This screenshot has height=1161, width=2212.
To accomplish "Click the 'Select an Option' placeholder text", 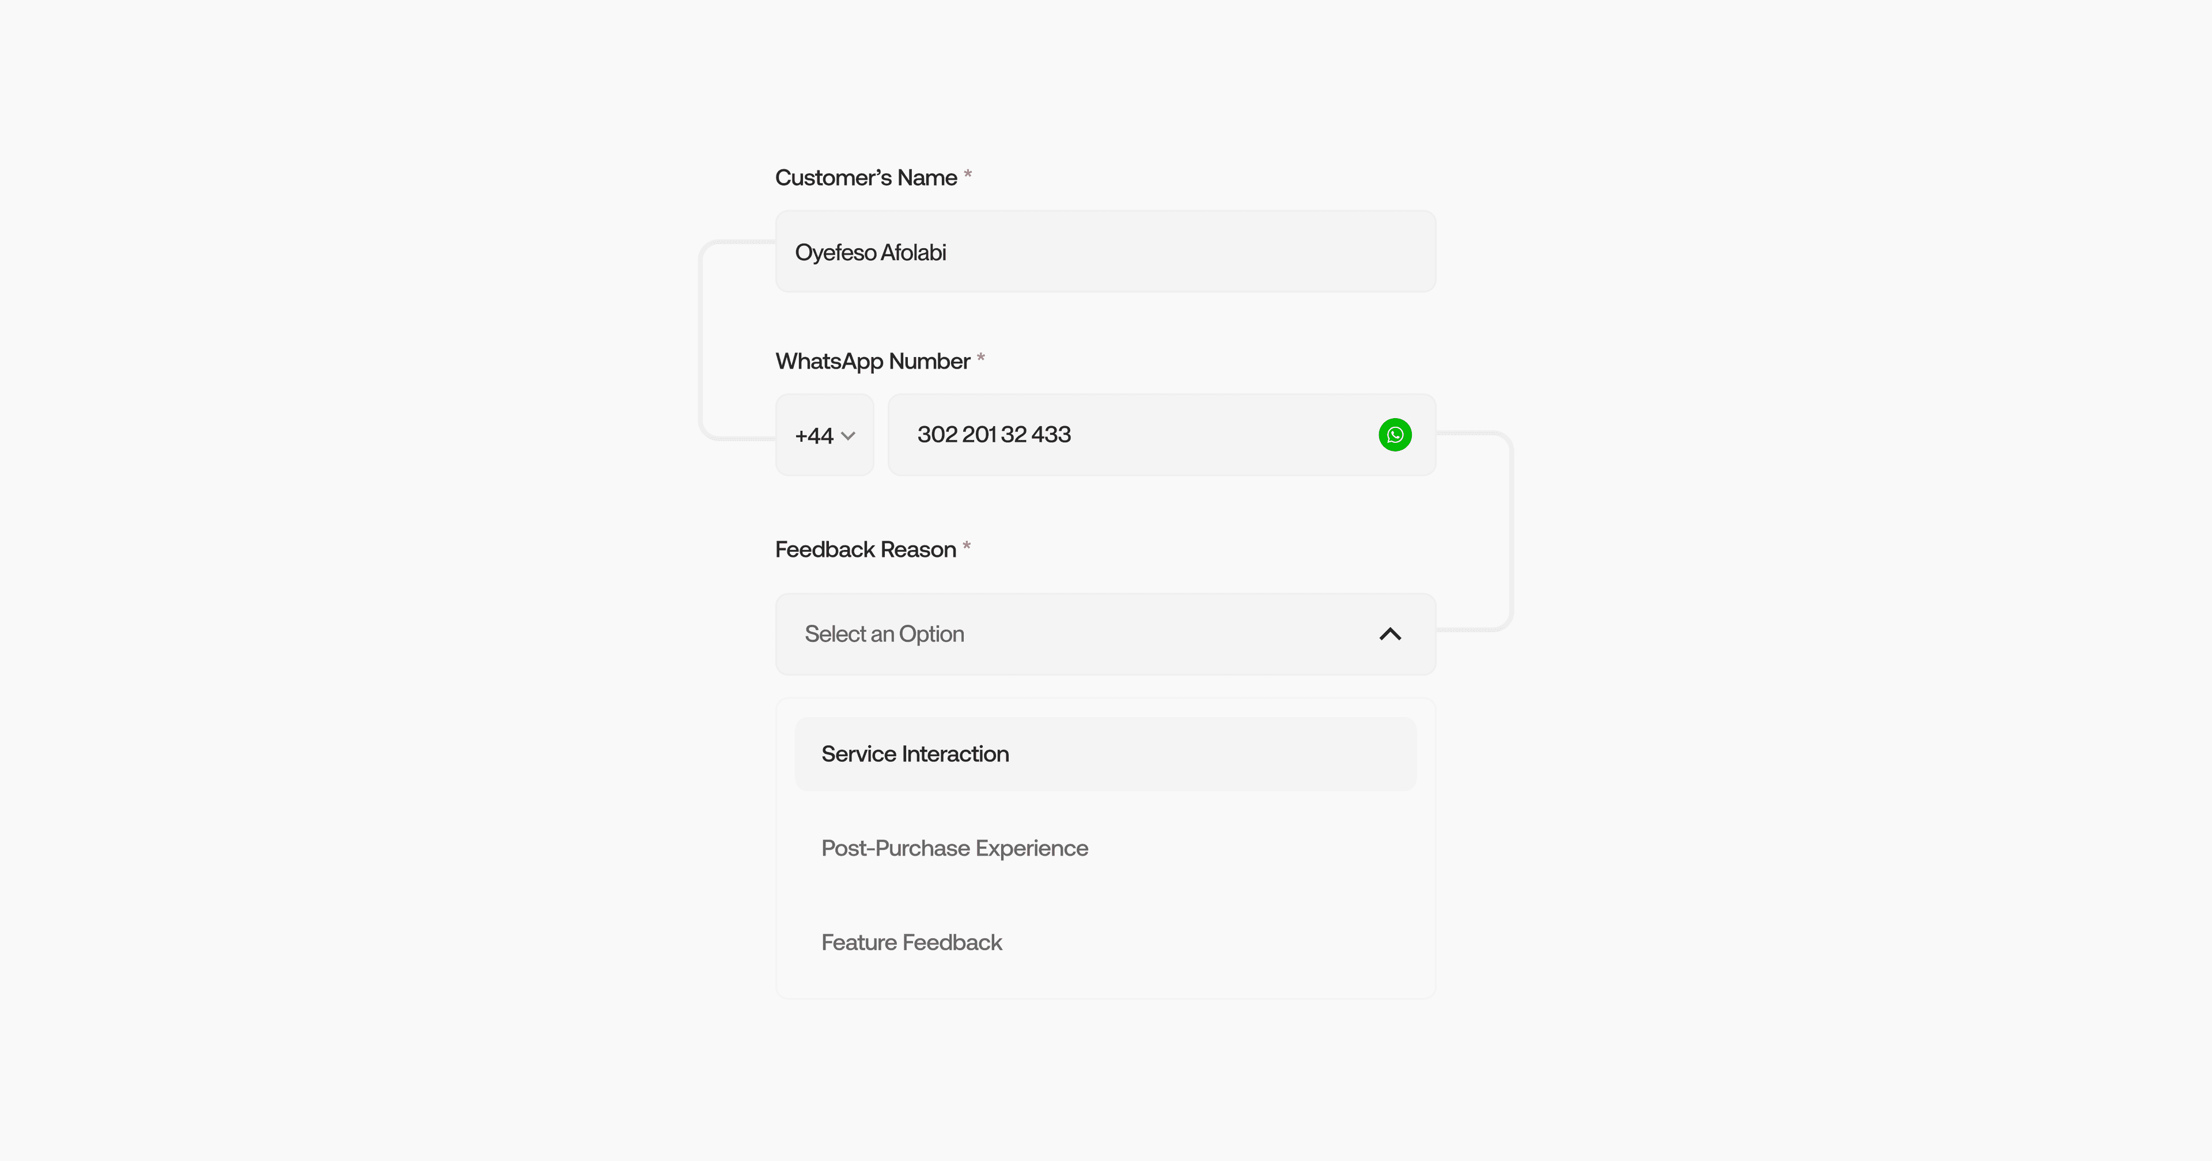I will click(884, 633).
